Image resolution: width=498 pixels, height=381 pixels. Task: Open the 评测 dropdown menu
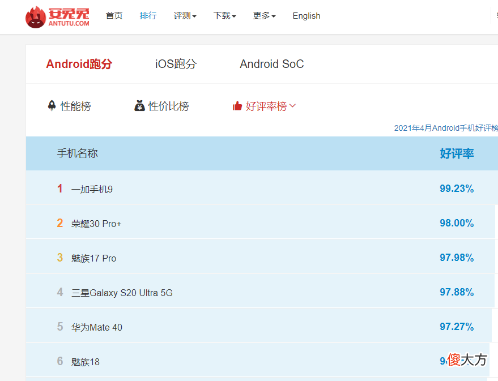coord(185,15)
